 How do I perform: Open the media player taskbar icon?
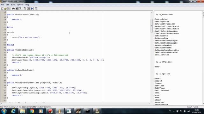(41, 111)
